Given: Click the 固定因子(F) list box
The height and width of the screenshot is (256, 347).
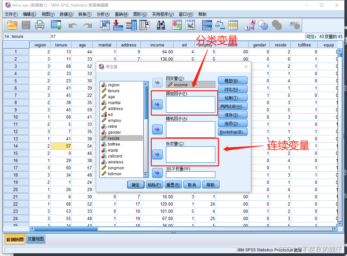Looking at the screenshot, I should [191, 104].
